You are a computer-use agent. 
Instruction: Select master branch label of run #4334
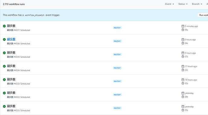pos(117,68)
